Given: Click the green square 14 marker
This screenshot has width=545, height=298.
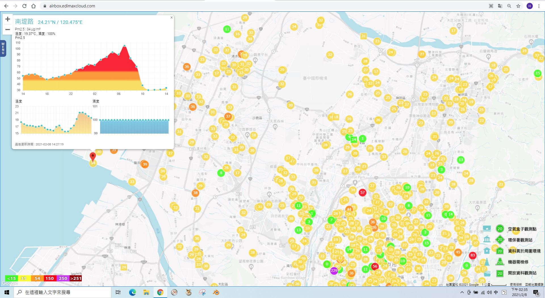Looking at the screenshot, I should coord(354,139).
